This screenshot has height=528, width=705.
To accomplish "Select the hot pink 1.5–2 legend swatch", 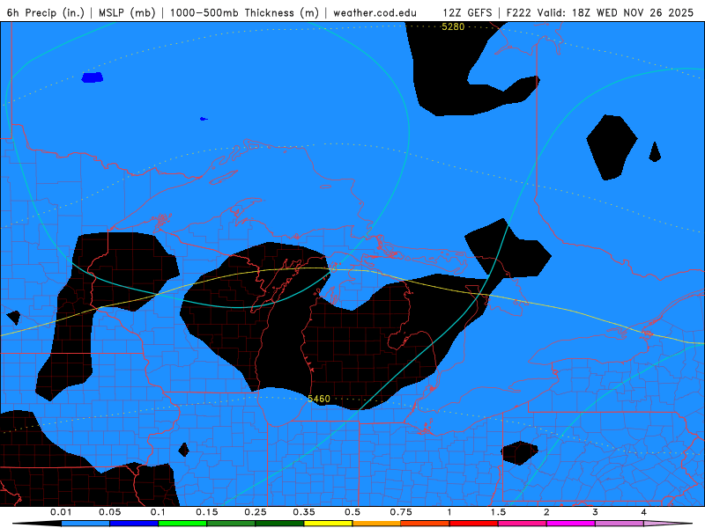I will tap(523, 524).
